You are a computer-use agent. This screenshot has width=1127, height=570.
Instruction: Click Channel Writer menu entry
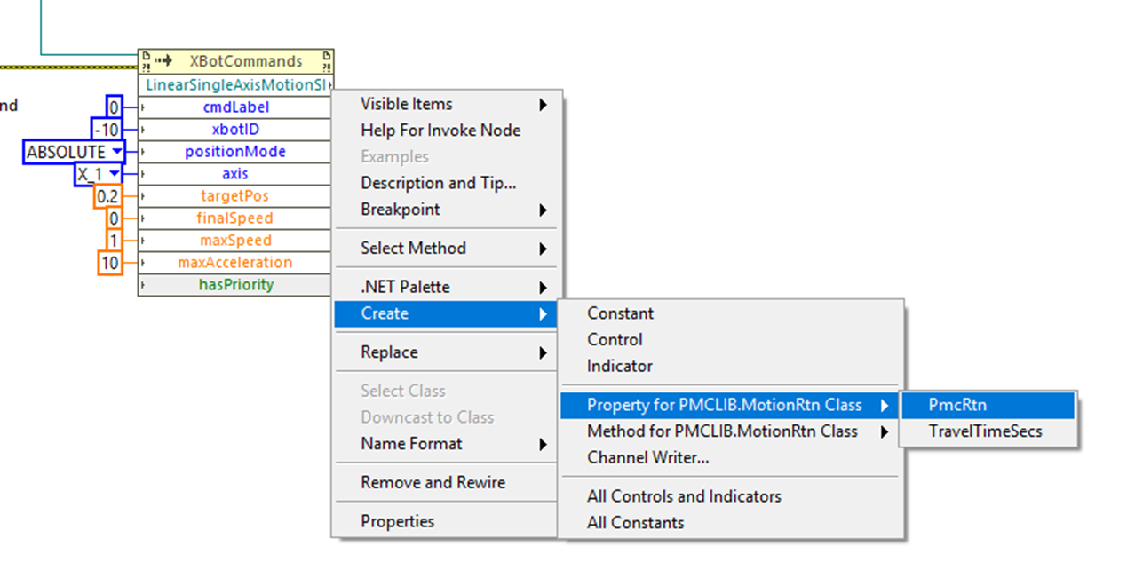[647, 458]
